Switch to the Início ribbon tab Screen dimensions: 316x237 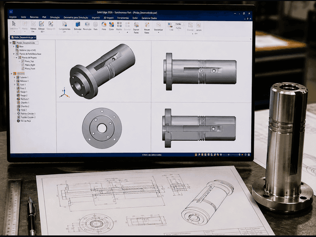coord(23,17)
